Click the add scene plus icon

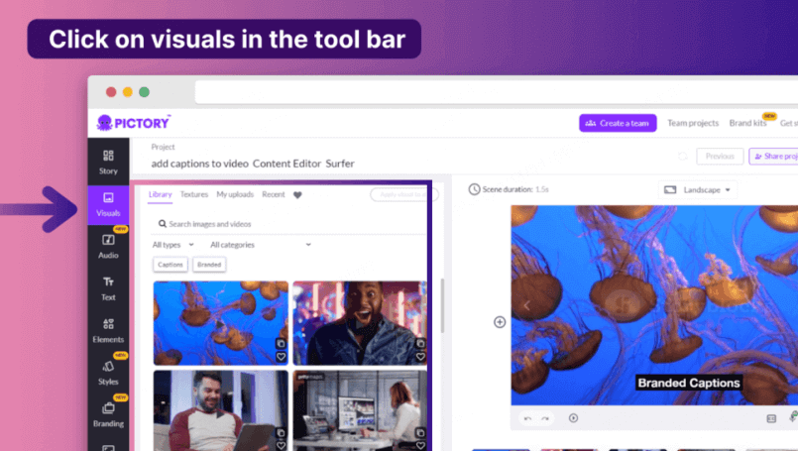click(x=500, y=322)
